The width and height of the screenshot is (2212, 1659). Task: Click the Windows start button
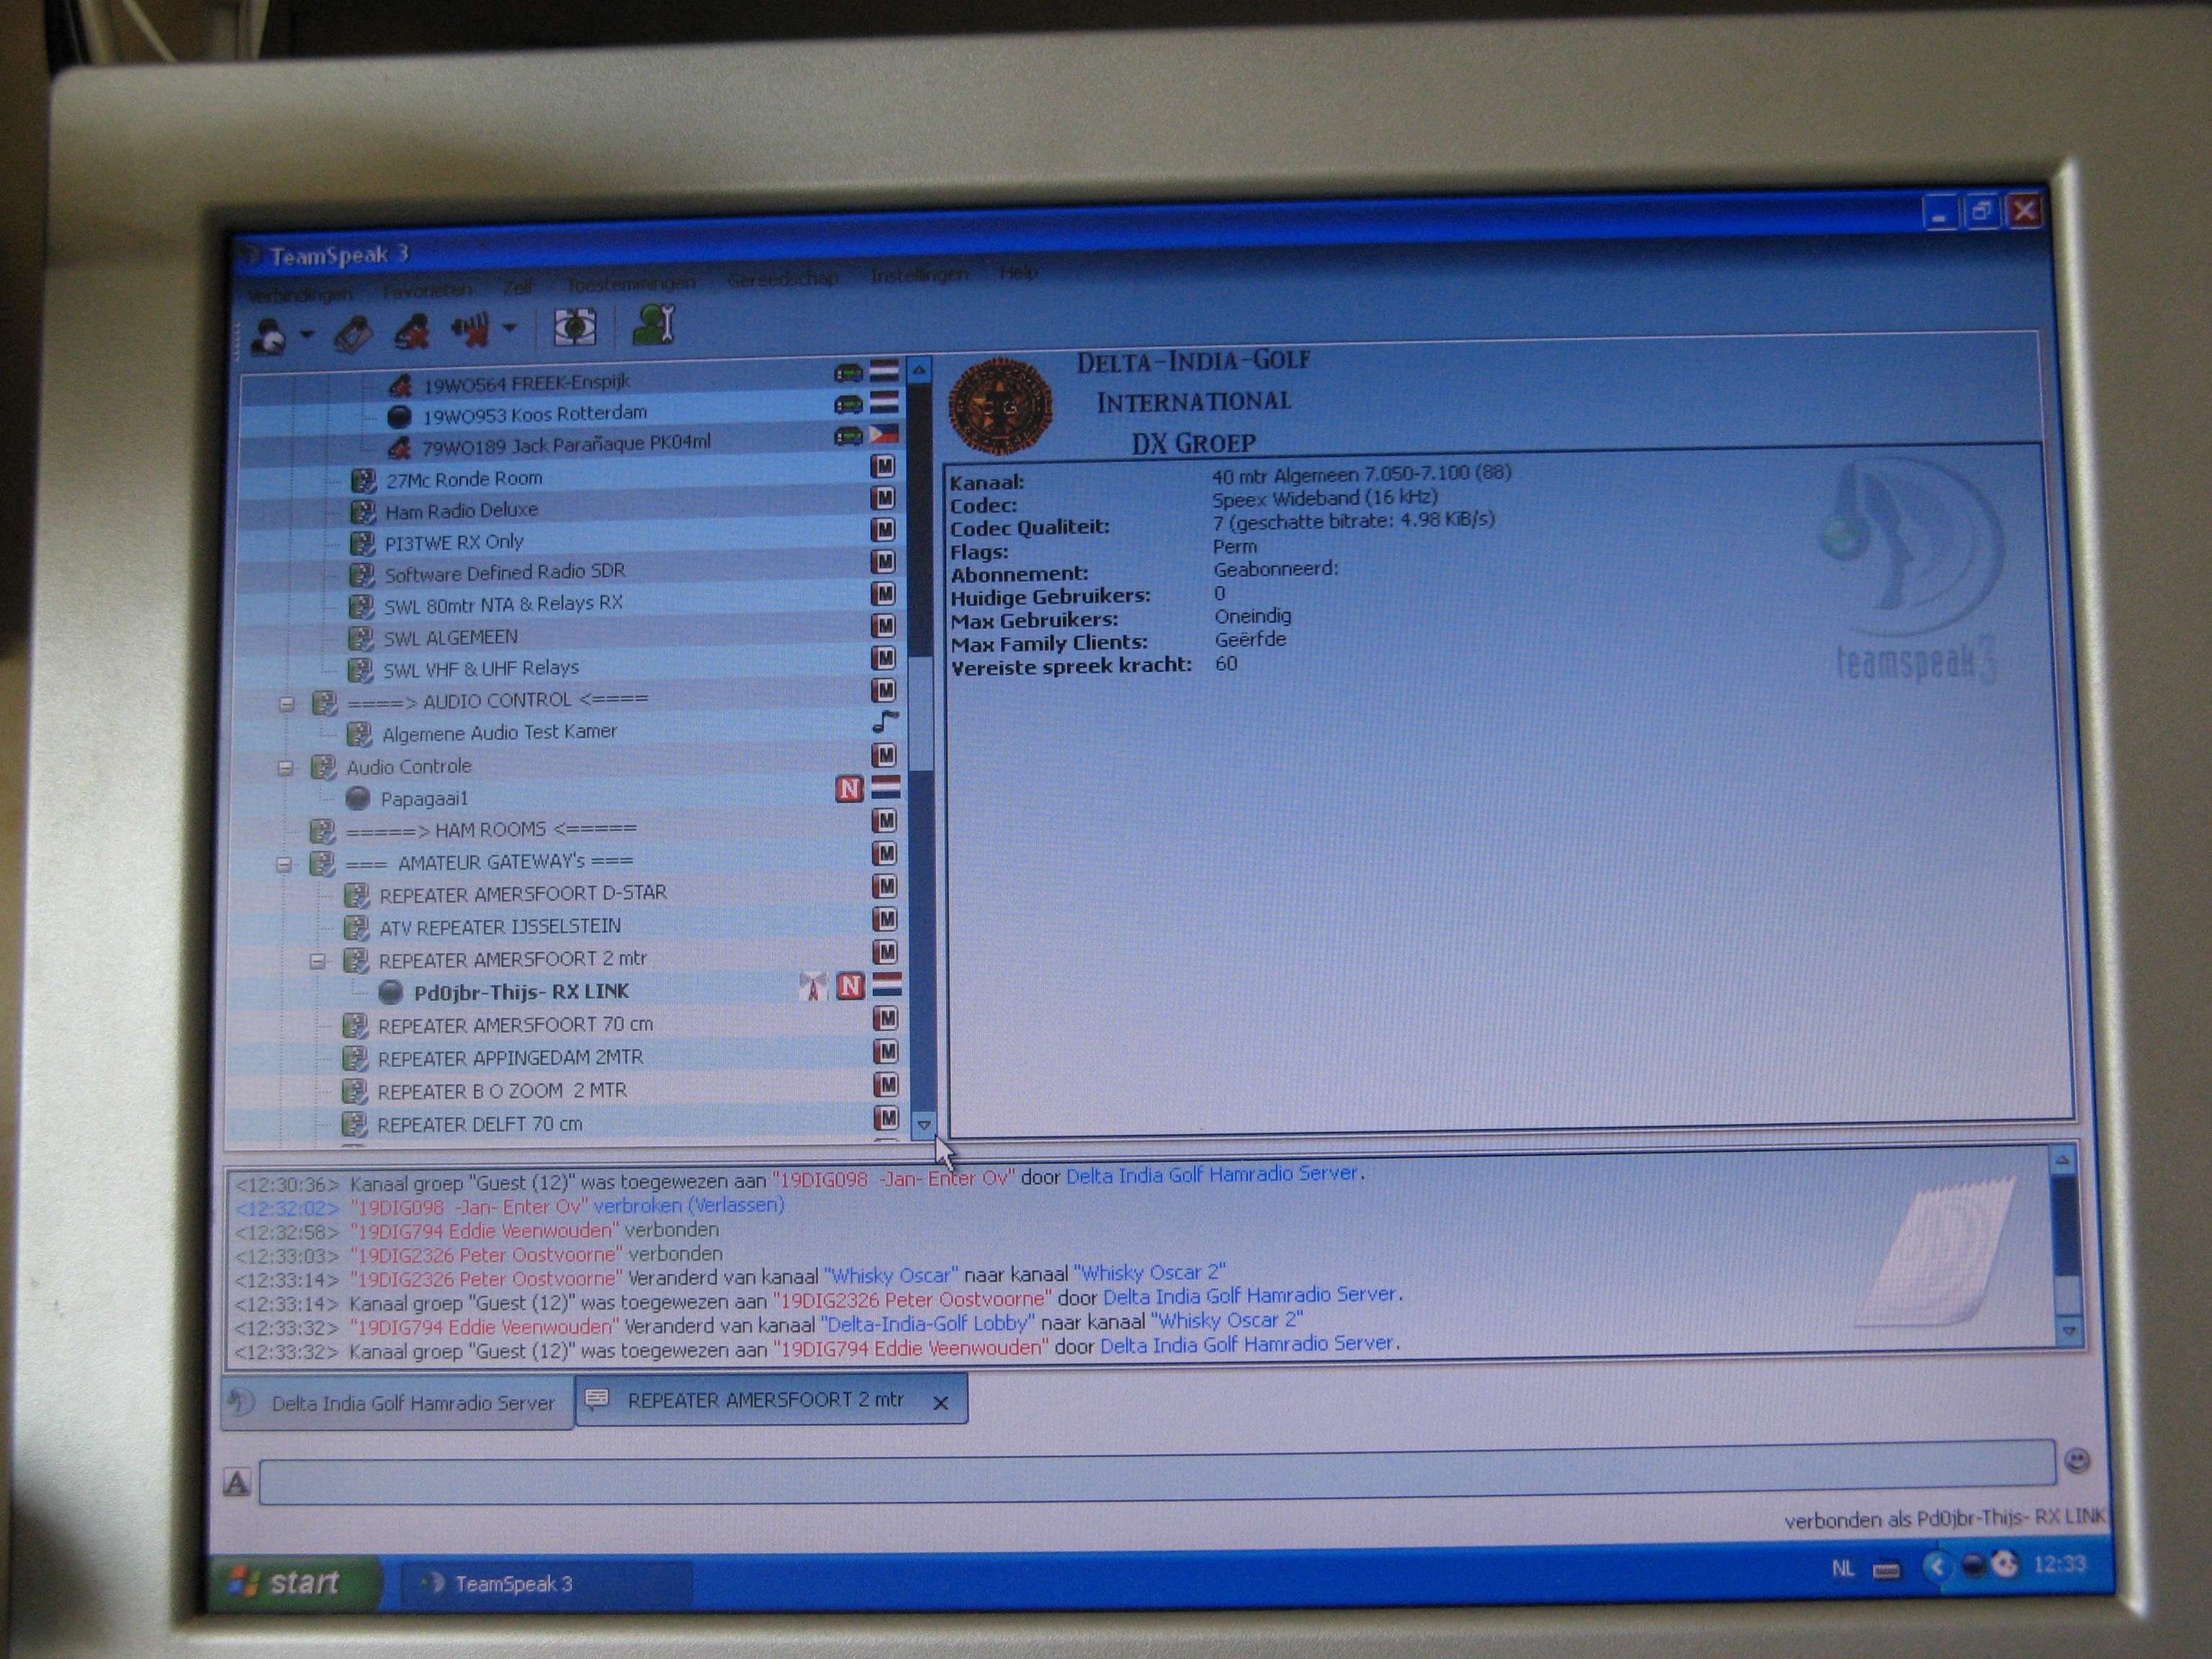pos(295,1582)
